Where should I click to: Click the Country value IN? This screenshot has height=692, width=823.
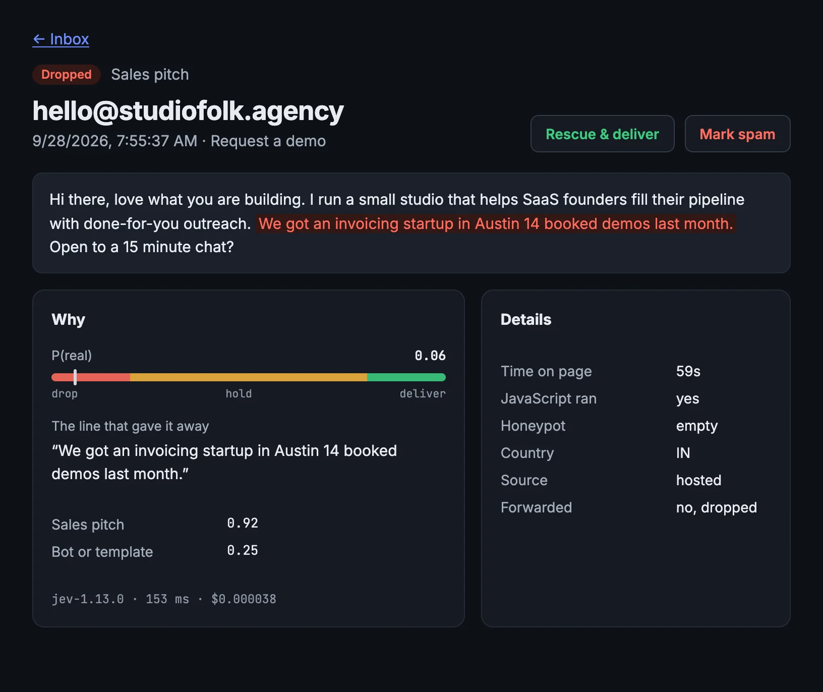(683, 453)
